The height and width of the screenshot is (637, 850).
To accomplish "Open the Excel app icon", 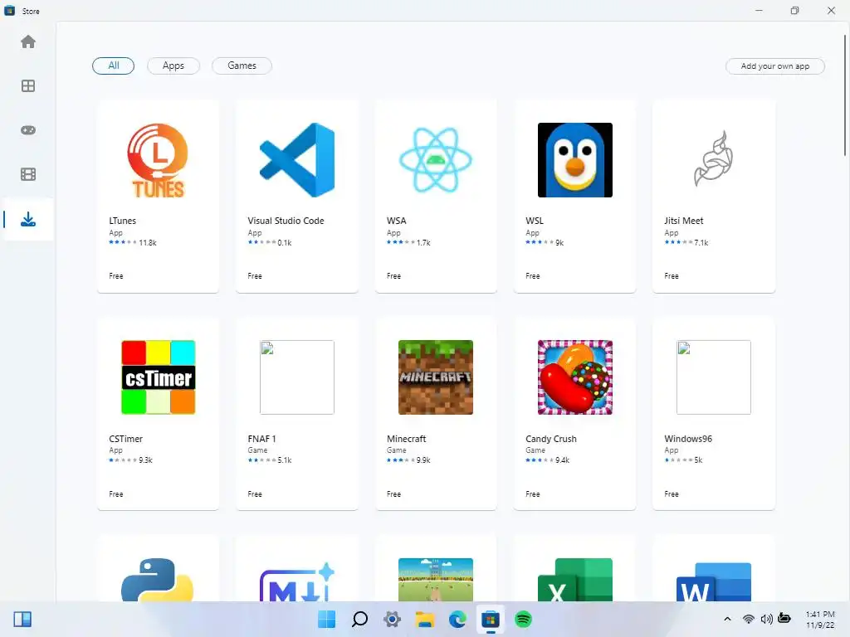I will (575, 580).
